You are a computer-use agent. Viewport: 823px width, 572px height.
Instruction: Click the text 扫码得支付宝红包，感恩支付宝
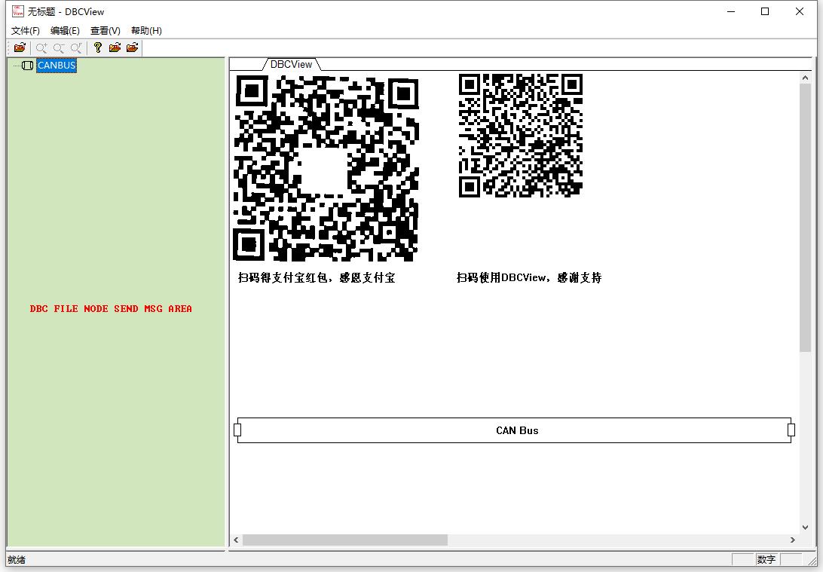(x=317, y=277)
